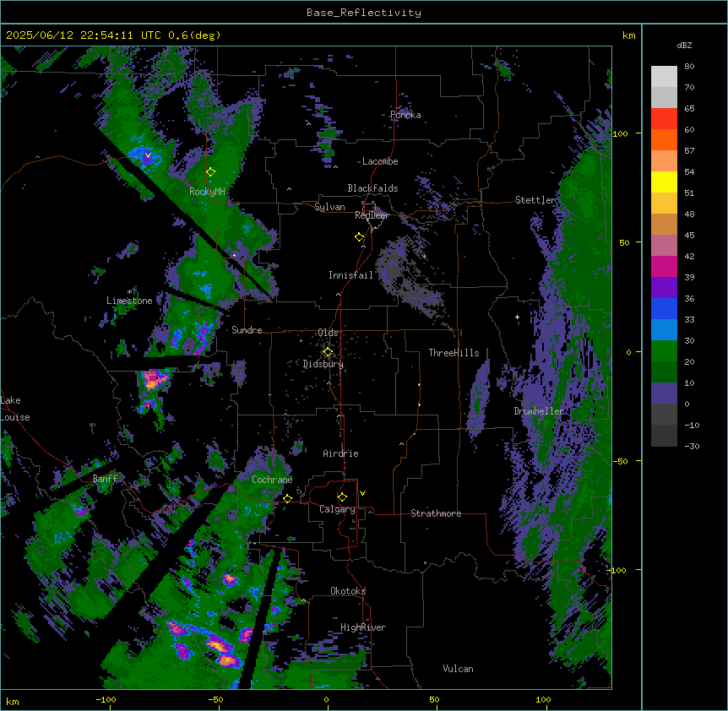This screenshot has height=711, width=728.
Task: Click the Strathmore town label
Action: point(436,513)
